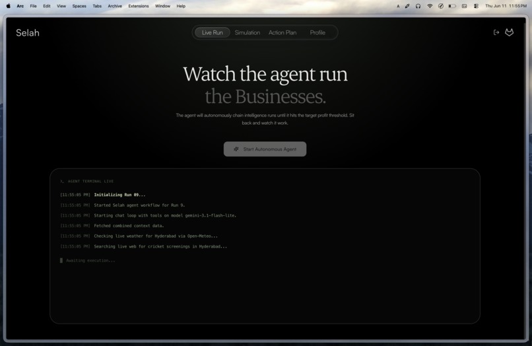
Task: Open the Spaces menu
Action: click(x=79, y=6)
